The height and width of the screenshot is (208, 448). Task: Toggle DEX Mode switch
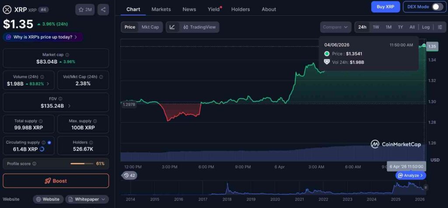(x=437, y=7)
